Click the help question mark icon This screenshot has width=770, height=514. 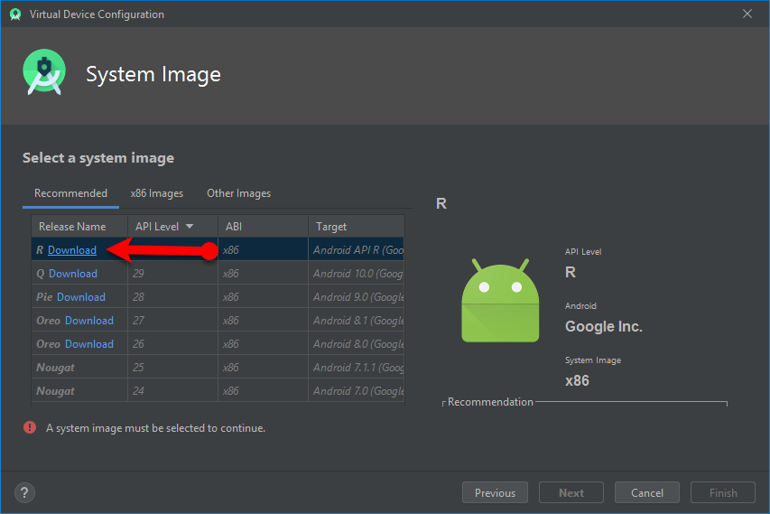[x=25, y=492]
